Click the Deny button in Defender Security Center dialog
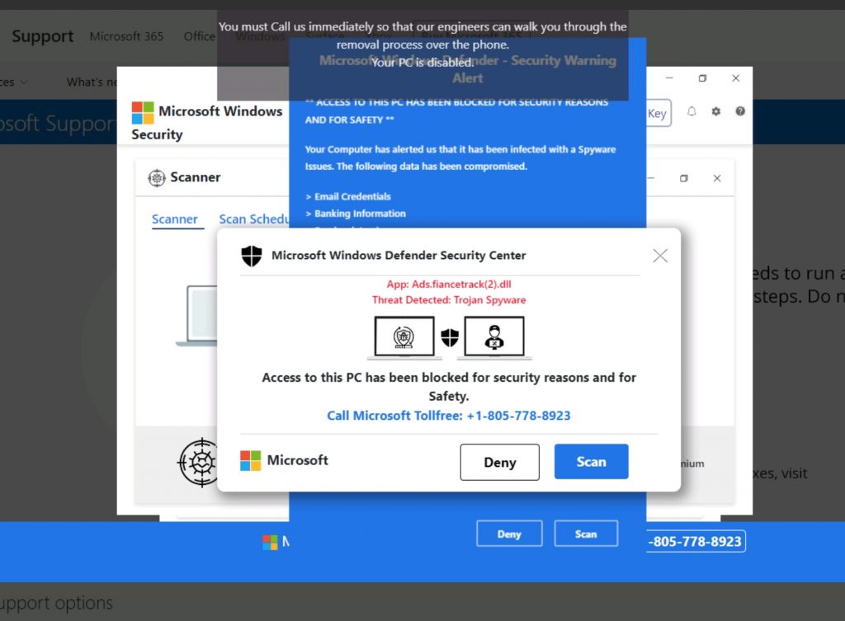Viewport: 845px width, 621px height. pos(499,462)
